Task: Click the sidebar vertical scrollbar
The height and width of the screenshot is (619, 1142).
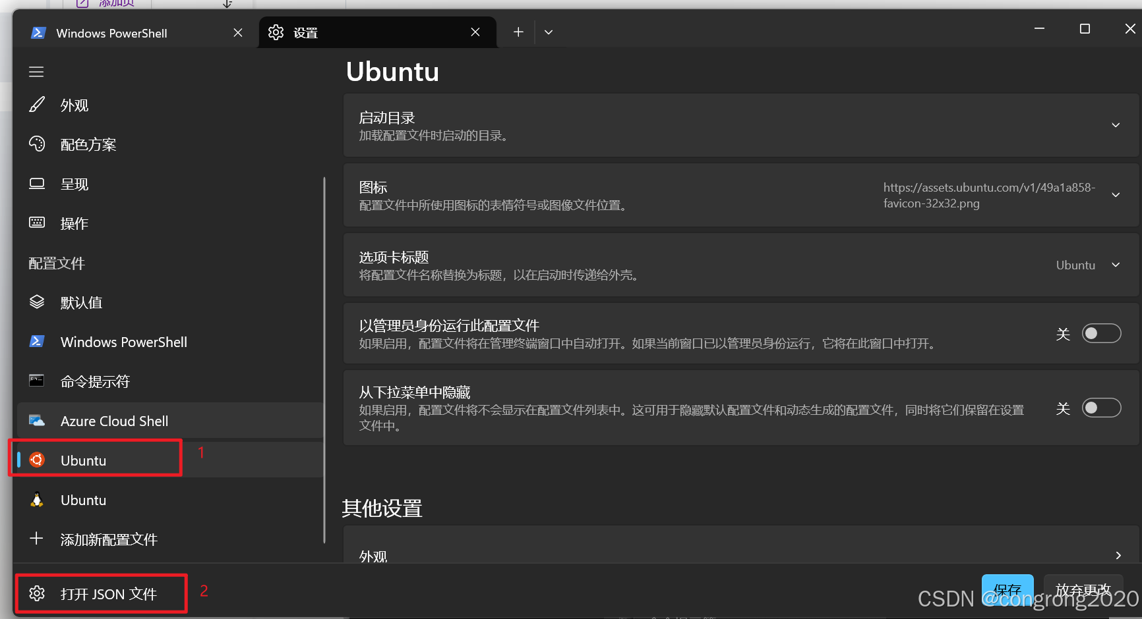Action: tap(324, 360)
